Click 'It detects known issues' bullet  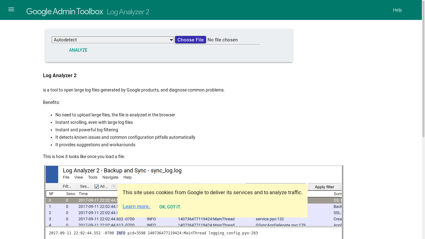tap(125, 137)
